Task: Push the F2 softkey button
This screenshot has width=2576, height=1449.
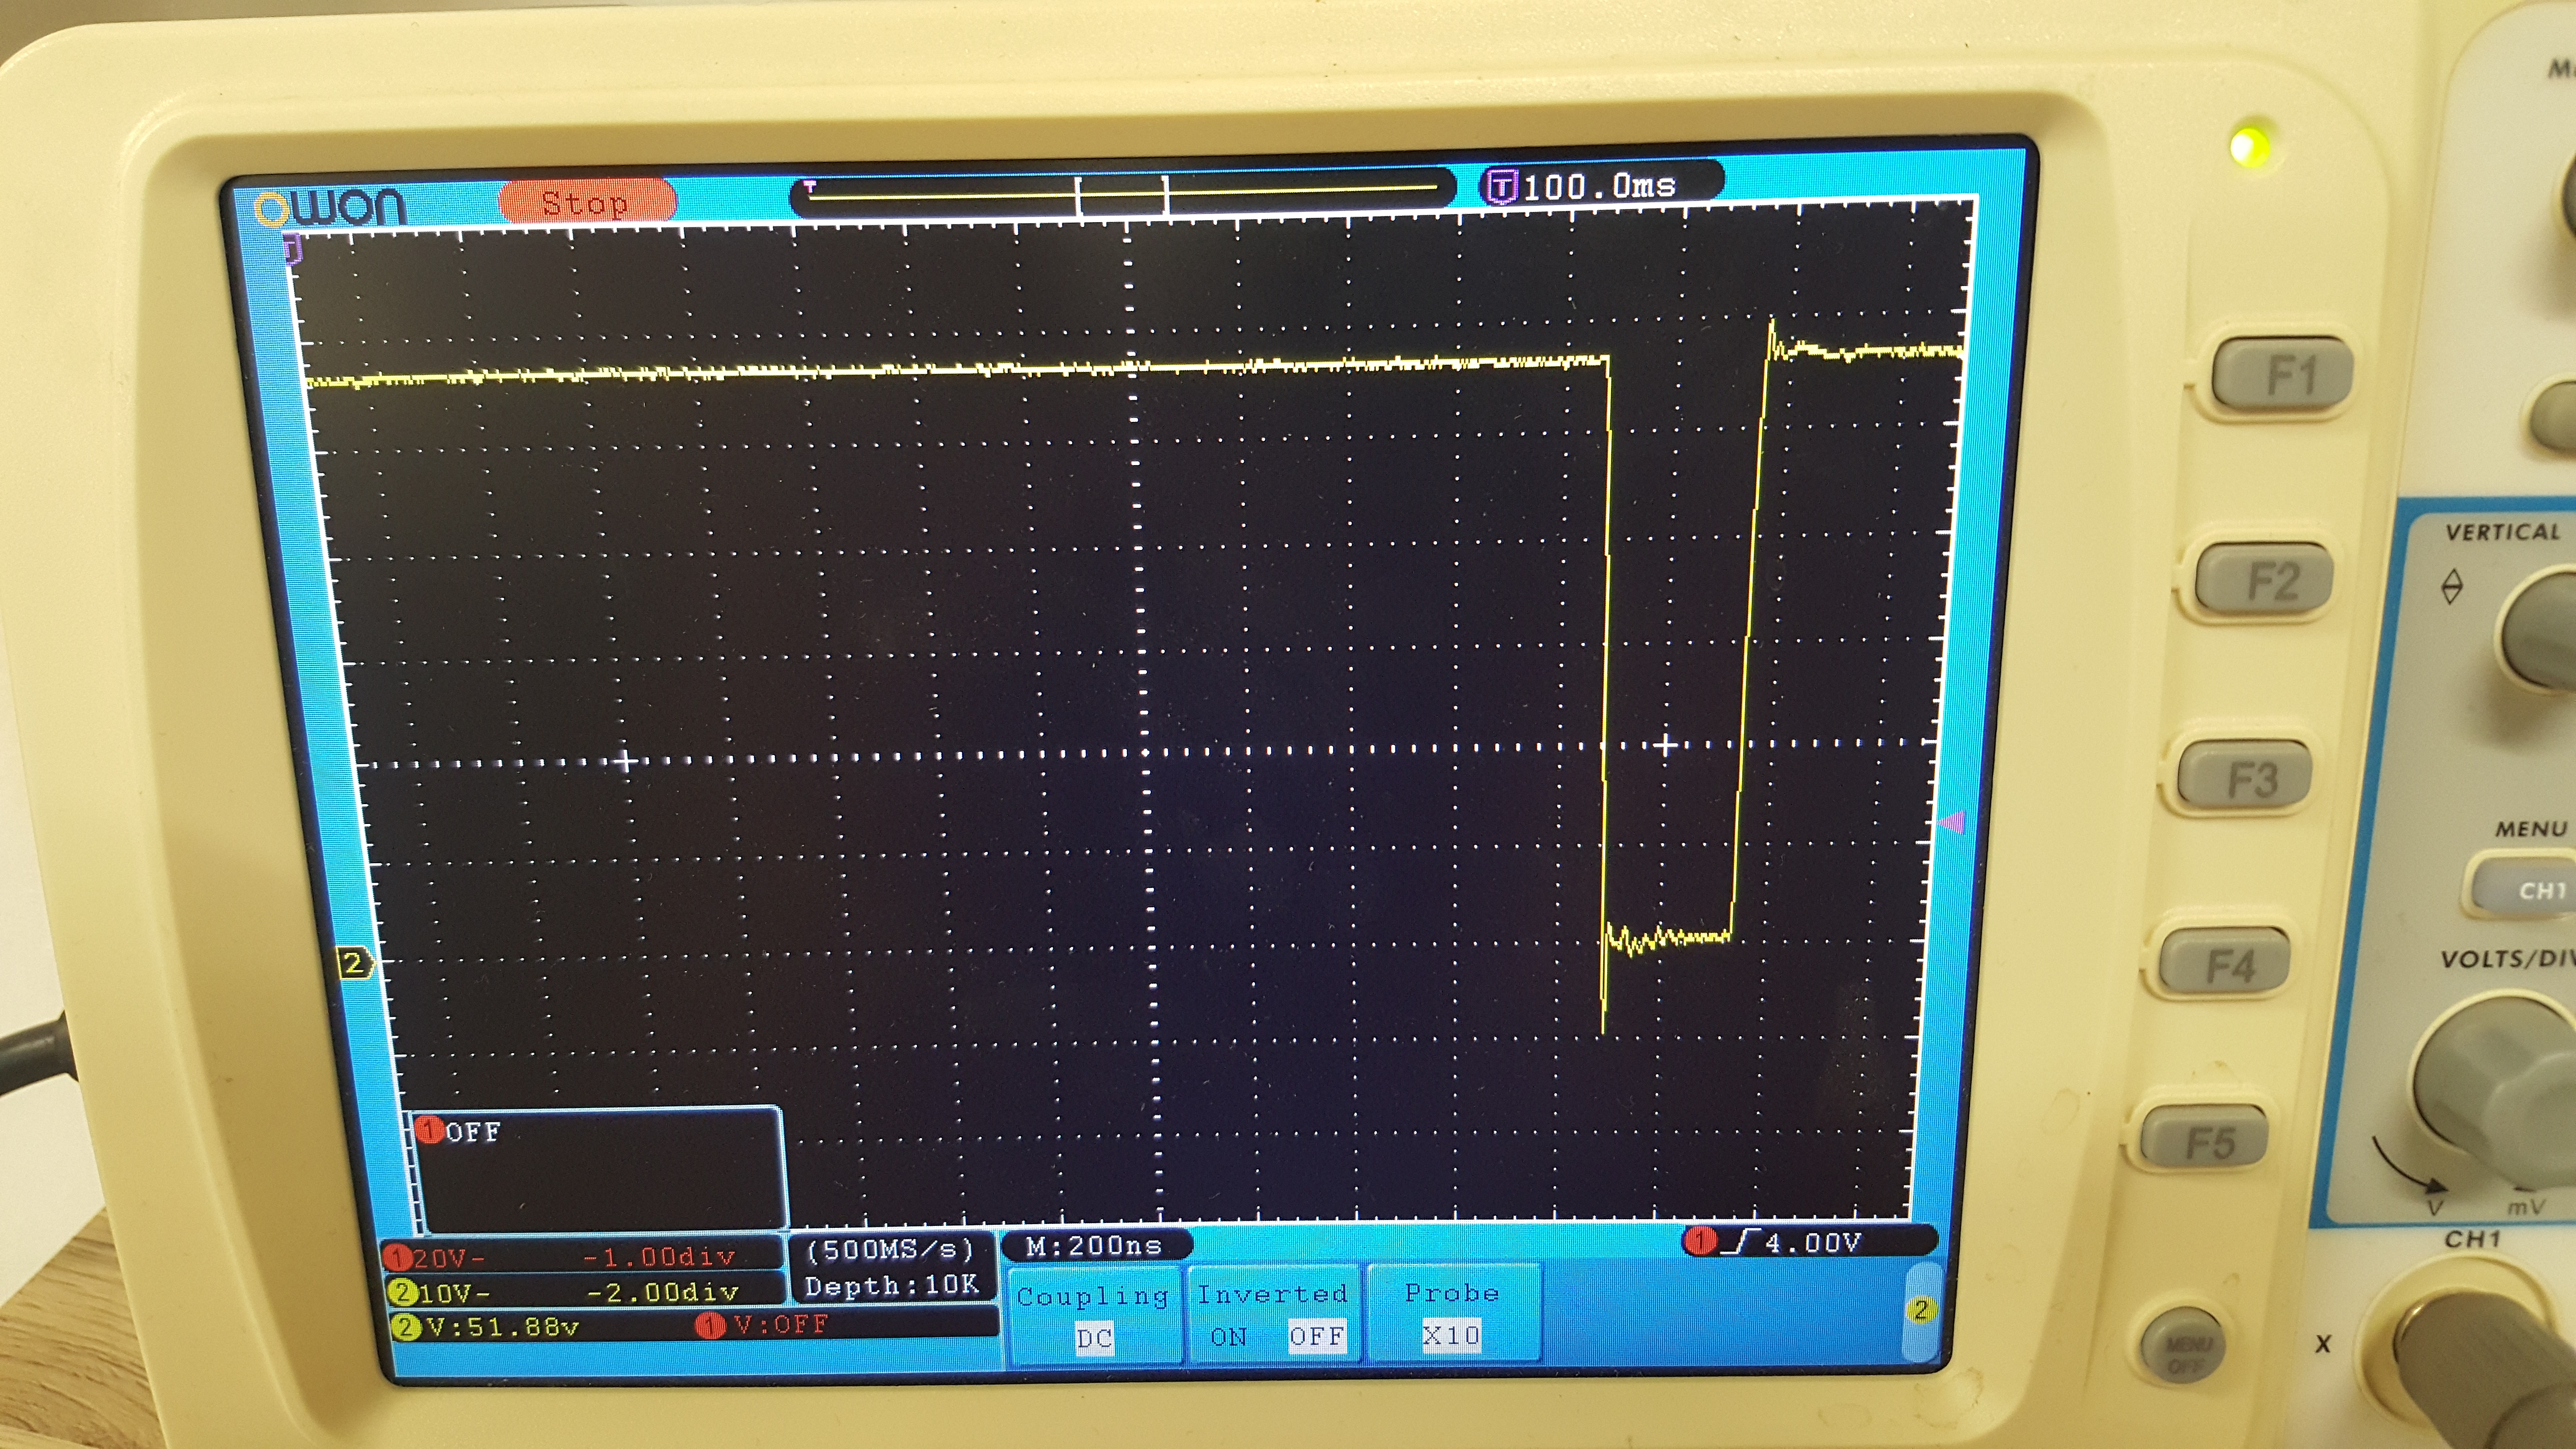Action: click(2266, 579)
